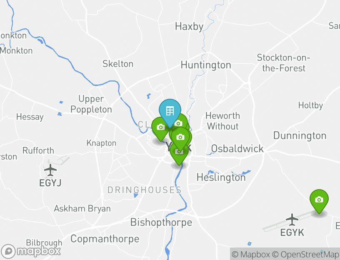Click the Dunnington place label

click(x=300, y=136)
